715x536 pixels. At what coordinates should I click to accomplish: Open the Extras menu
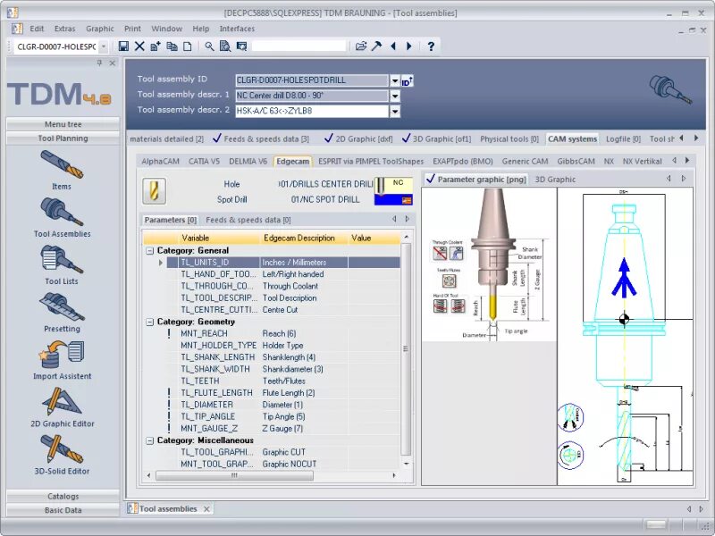click(64, 29)
